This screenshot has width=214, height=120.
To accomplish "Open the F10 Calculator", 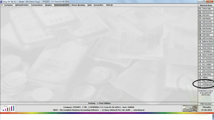I will click(x=206, y=104).
